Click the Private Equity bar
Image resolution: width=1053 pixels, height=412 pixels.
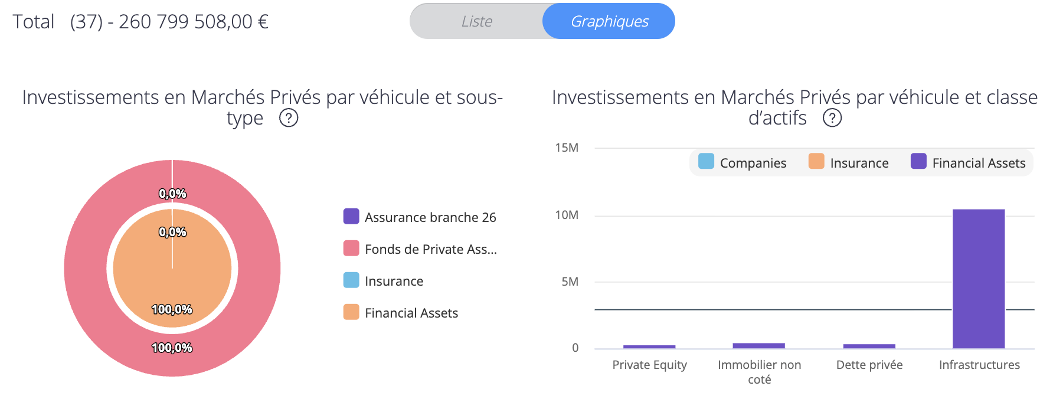649,346
